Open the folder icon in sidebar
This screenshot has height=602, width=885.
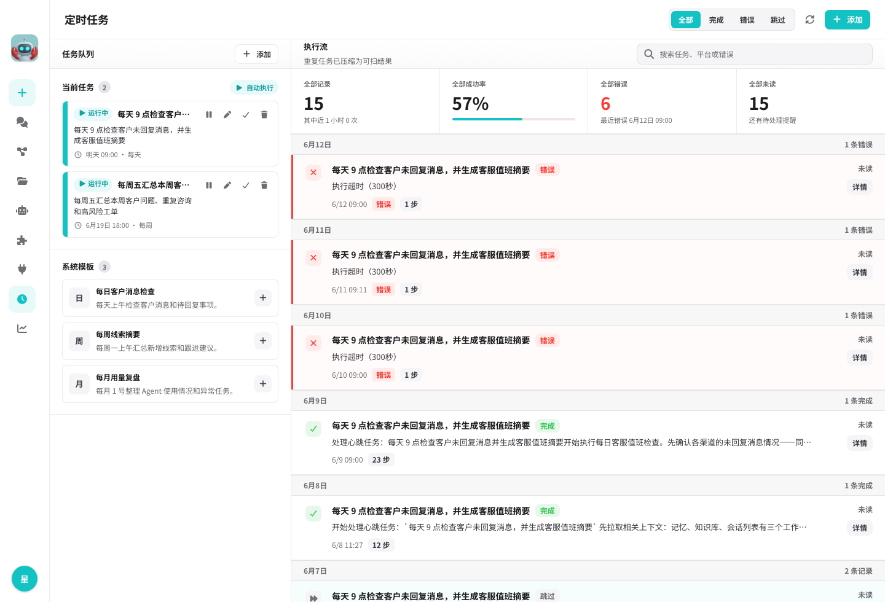tap(22, 181)
